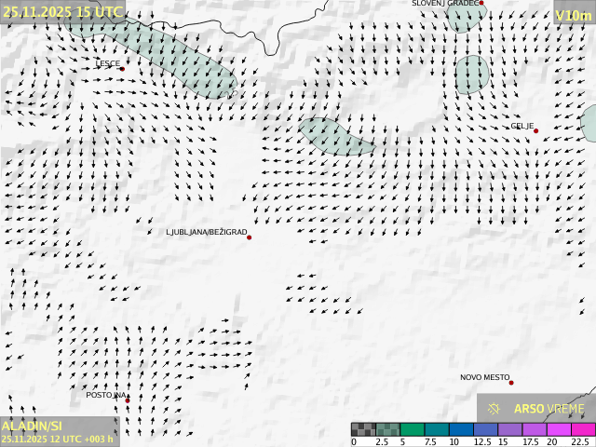Click the V10m parameter label

pyautogui.click(x=573, y=15)
